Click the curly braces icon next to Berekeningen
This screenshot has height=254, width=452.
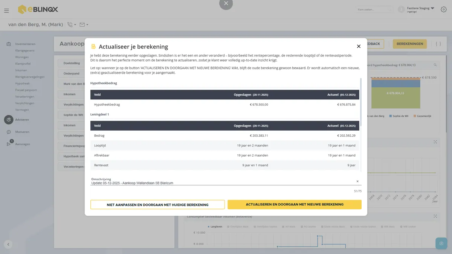[438, 44]
